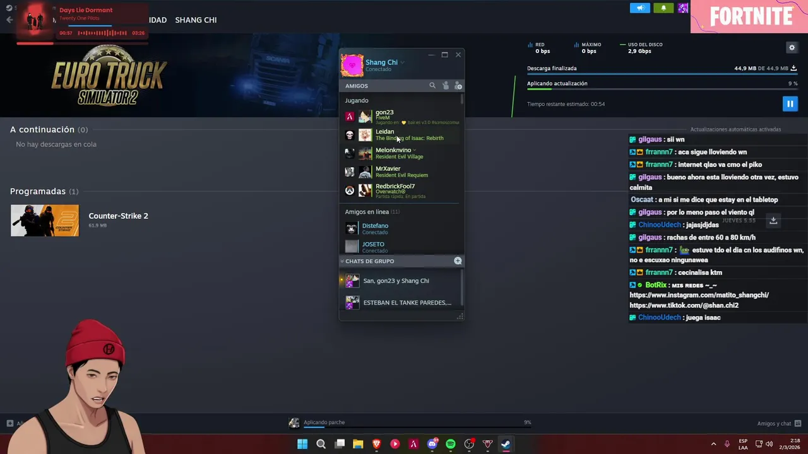Click the taskbar search magnifier
Image resolution: width=808 pixels, height=454 pixels.
[x=321, y=444]
